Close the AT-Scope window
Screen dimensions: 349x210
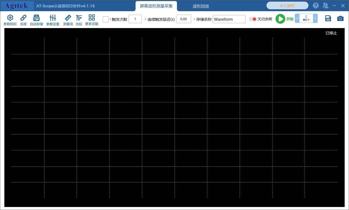[343, 5]
